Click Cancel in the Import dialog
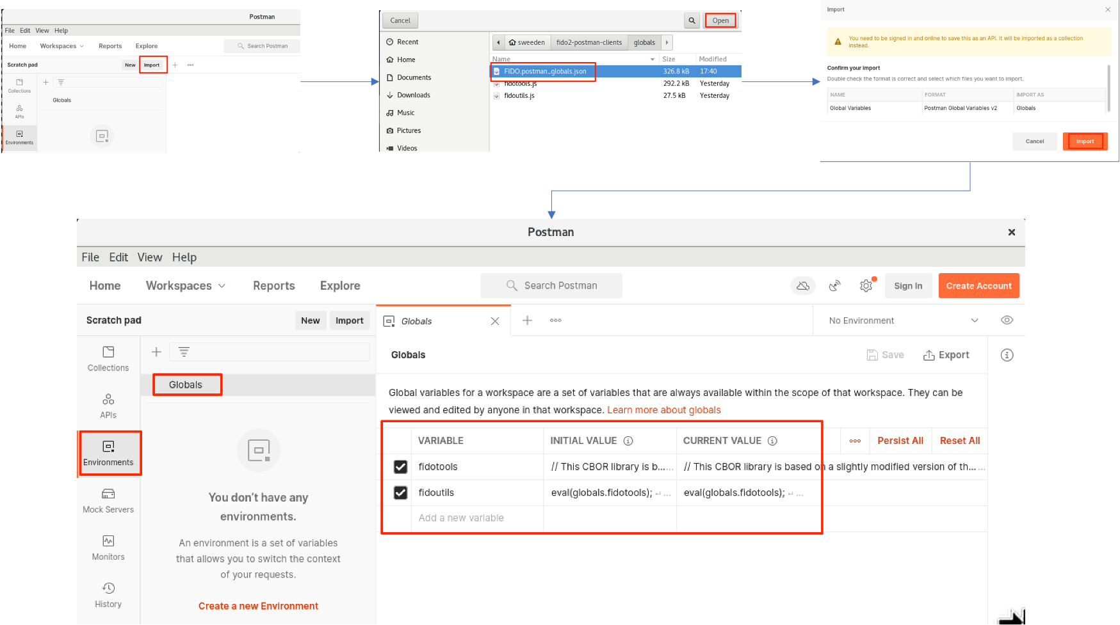Viewport: 1120px width, 625px height. pos(1035,141)
